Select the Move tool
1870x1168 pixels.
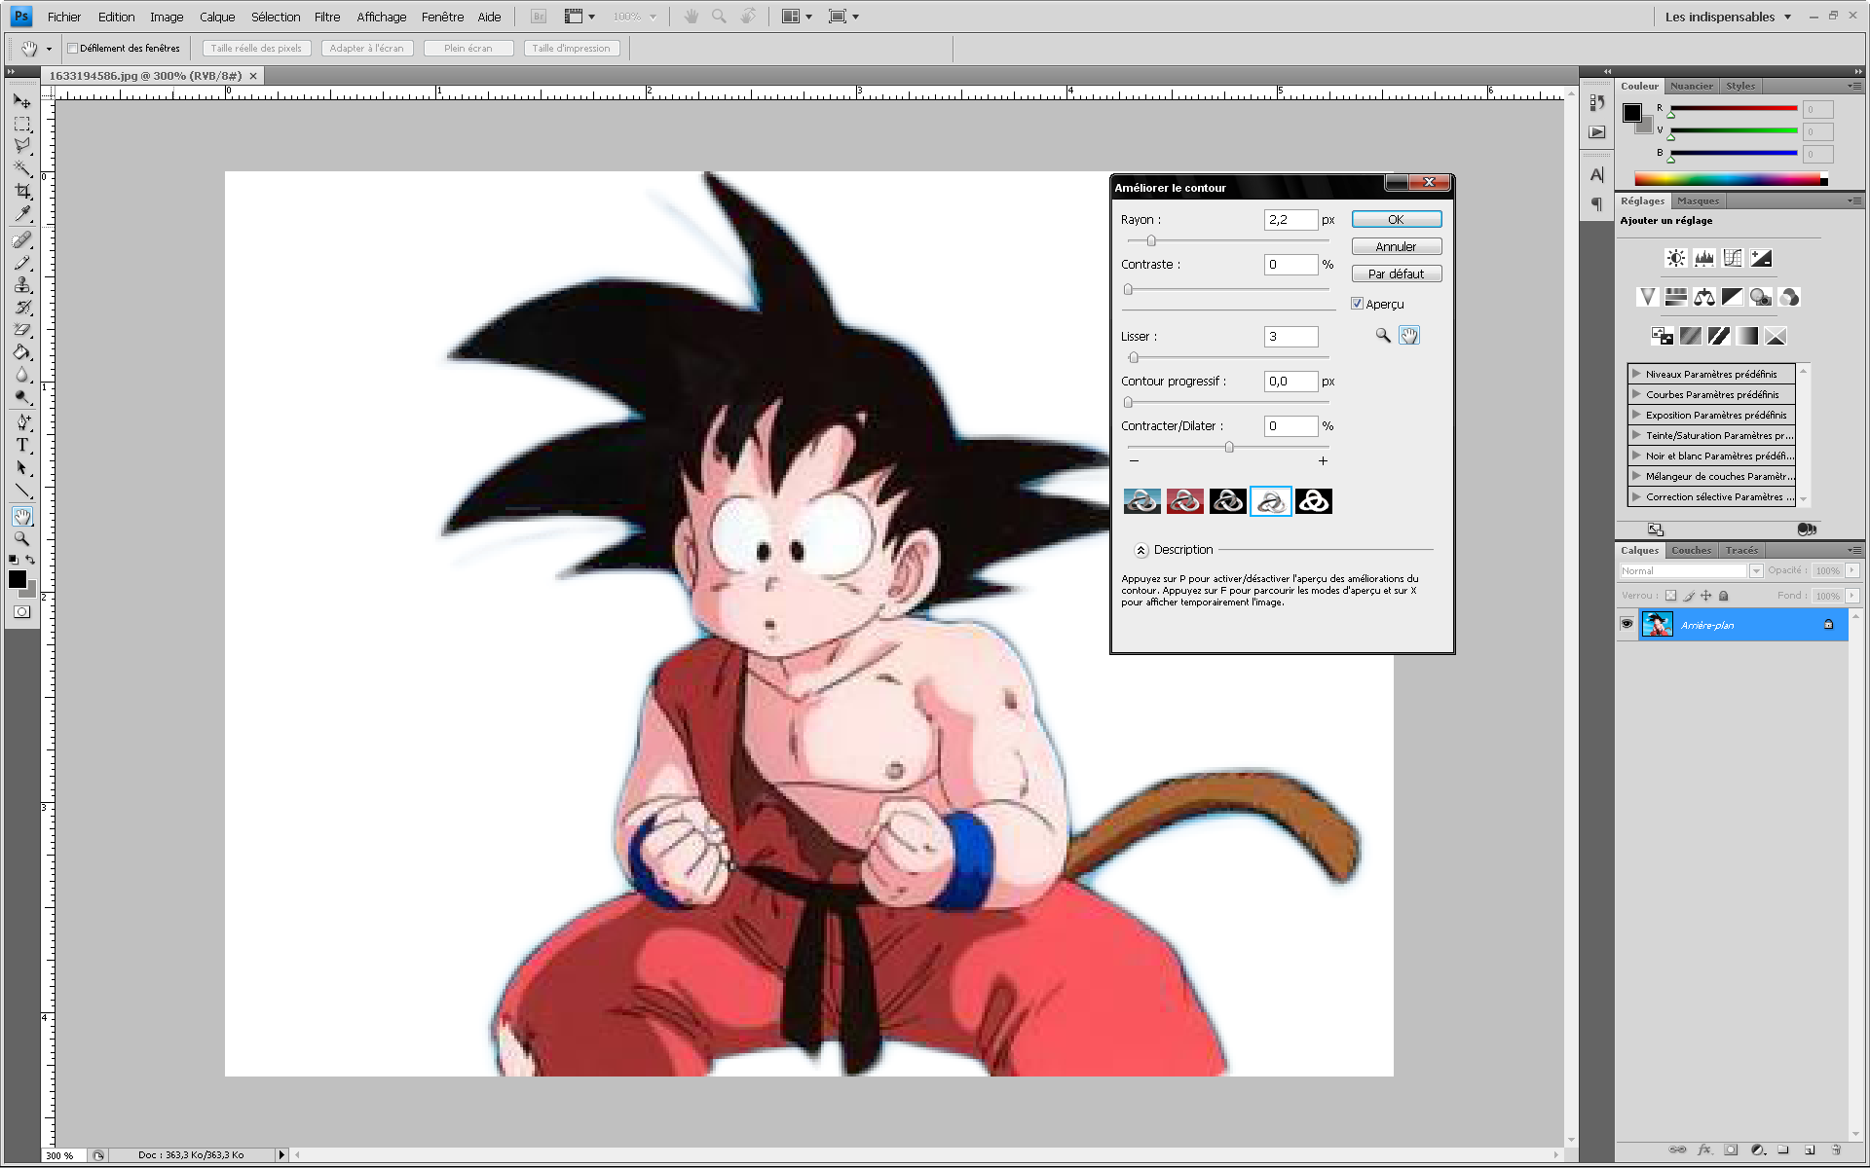[x=21, y=101]
